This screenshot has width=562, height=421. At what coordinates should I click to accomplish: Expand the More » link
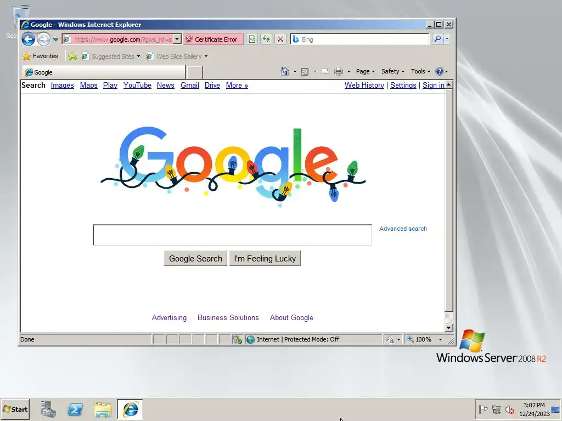tap(237, 85)
